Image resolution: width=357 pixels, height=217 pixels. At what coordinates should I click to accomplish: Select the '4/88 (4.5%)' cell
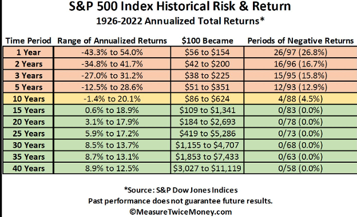pos(300,99)
